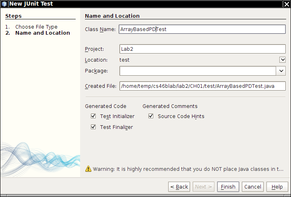Close the New JUnit Test dialog
Screen dimensions: 291x197
[x=286, y=4]
